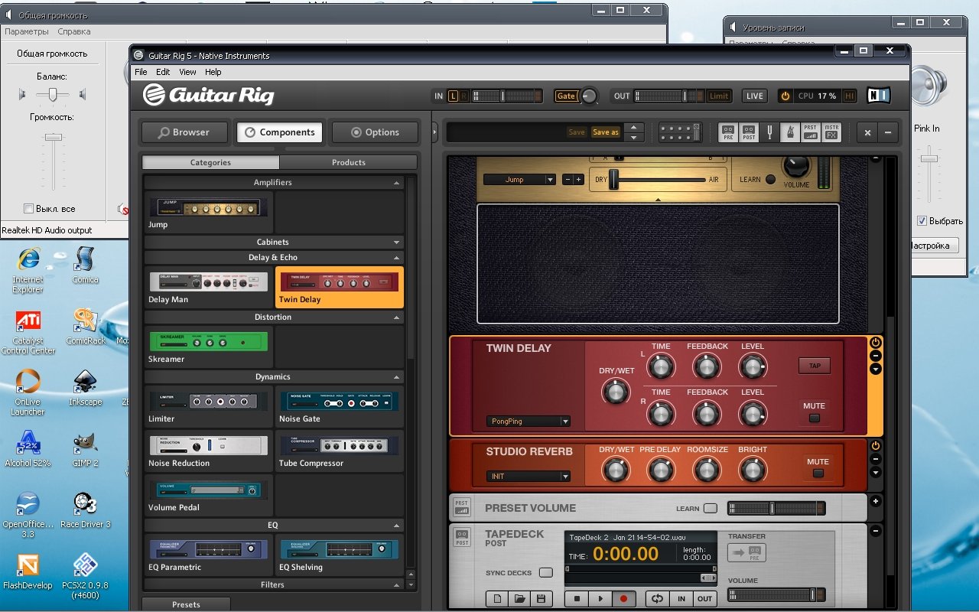Stop tapedeck playback

(577, 599)
